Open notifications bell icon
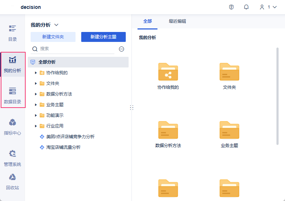This screenshot has width=285, height=201. click(x=246, y=7)
